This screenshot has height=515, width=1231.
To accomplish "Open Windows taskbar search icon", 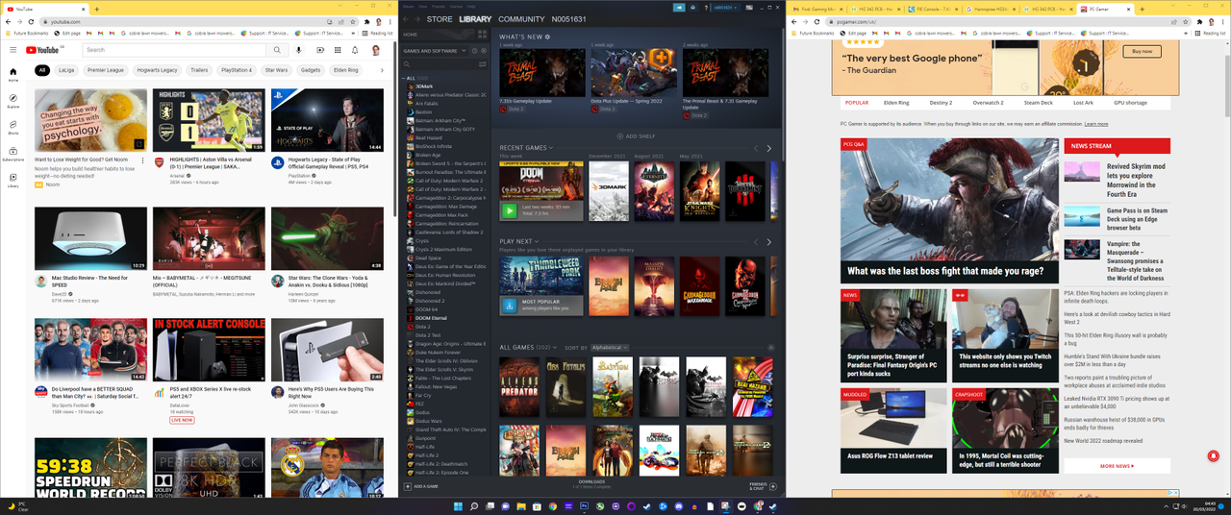I will pyautogui.click(x=474, y=506).
